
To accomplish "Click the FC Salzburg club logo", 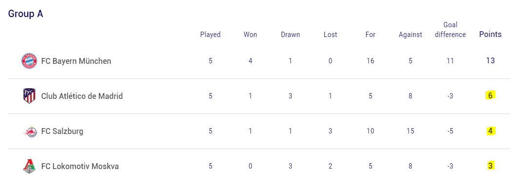I will pyautogui.click(x=29, y=131).
